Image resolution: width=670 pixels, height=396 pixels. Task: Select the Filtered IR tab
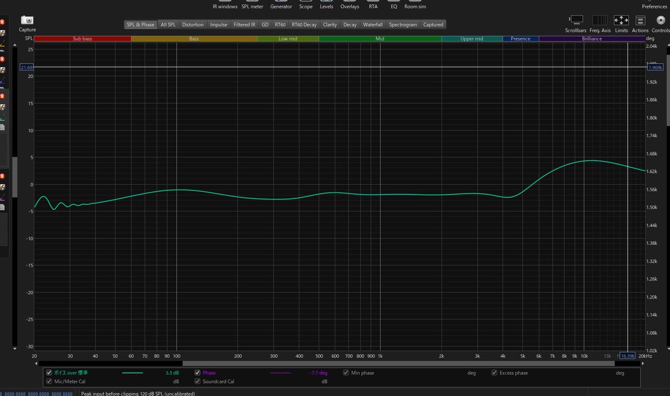pyautogui.click(x=245, y=25)
